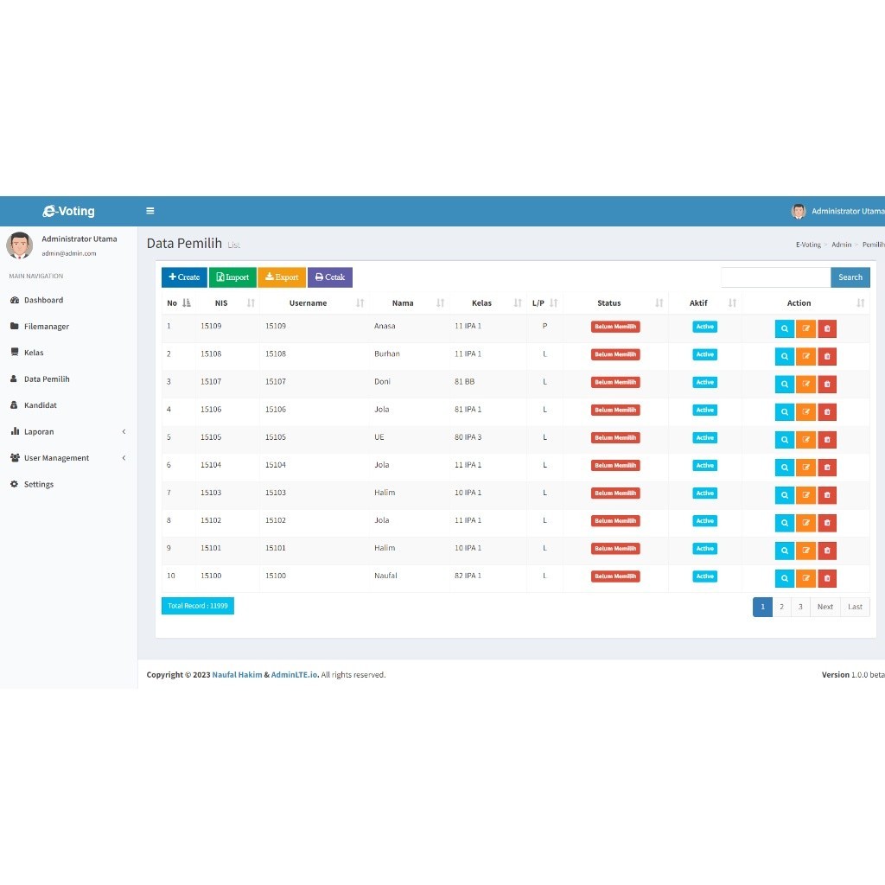Click the search input field

pyautogui.click(x=775, y=277)
